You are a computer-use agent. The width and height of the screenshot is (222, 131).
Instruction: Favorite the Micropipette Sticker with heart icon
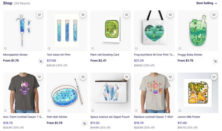[x=39, y=15]
